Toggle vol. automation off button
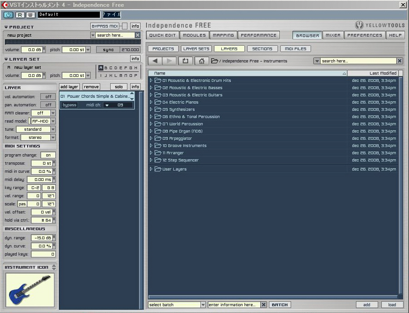 (x=48, y=97)
